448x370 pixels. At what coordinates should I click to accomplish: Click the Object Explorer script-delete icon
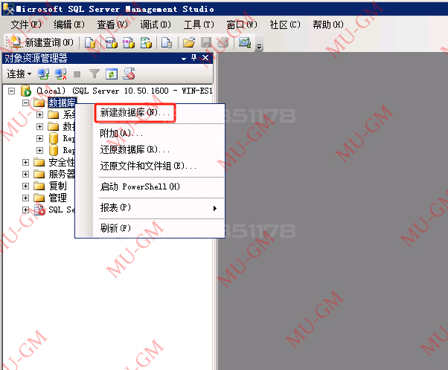[129, 74]
